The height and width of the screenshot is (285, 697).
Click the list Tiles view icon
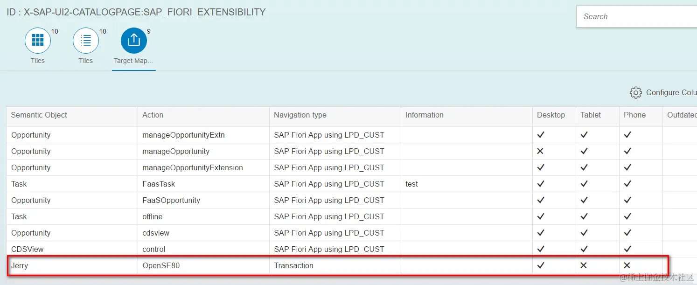tap(86, 41)
